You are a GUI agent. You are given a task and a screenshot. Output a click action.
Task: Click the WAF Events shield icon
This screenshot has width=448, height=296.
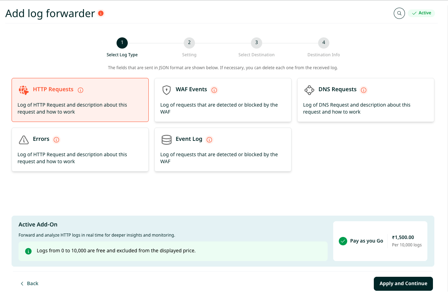(166, 90)
